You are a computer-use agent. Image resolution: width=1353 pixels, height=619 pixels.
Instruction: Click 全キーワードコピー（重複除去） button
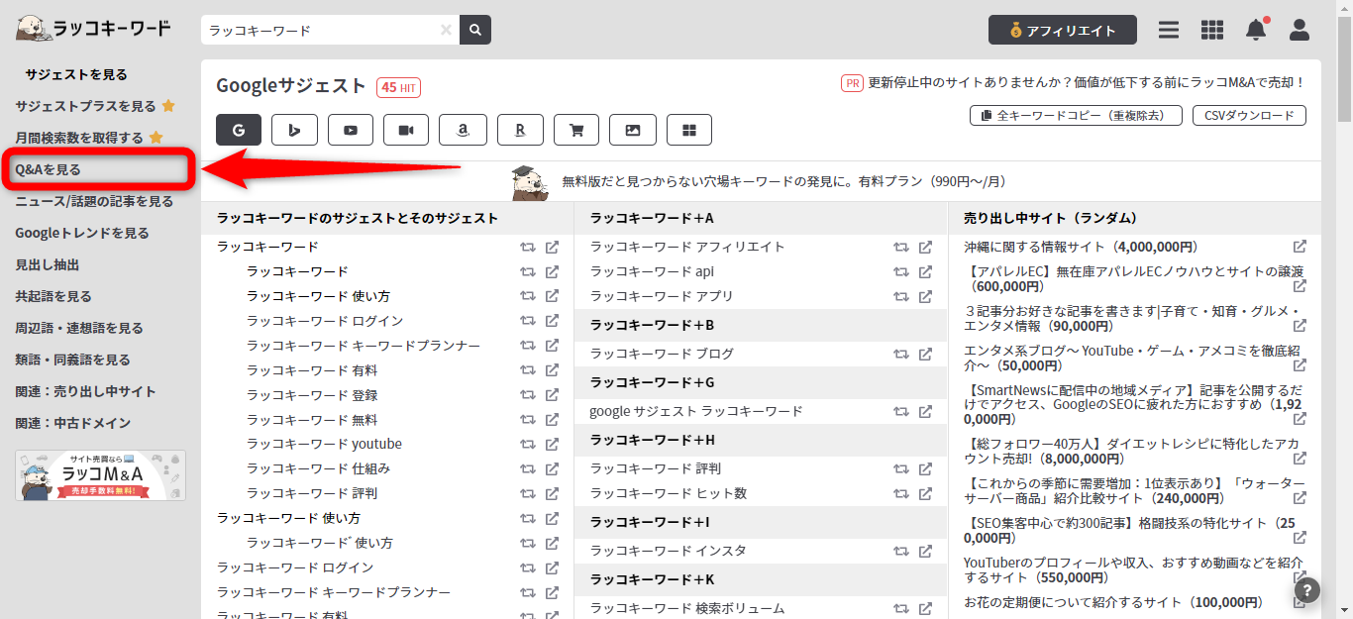coord(1075,115)
